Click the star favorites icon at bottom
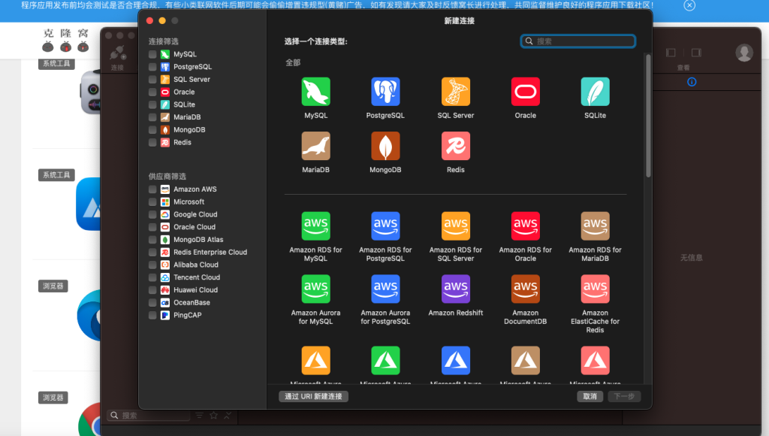The width and height of the screenshot is (769, 436). pyautogui.click(x=214, y=416)
